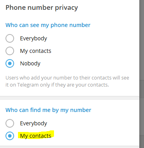This screenshot has height=148, width=144.
Task: Select Everybody radio under phone number visibility
Action: pyautogui.click(x=10, y=38)
